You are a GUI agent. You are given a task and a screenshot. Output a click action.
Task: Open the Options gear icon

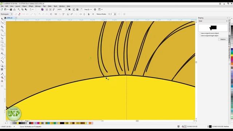(x=95, y=9)
